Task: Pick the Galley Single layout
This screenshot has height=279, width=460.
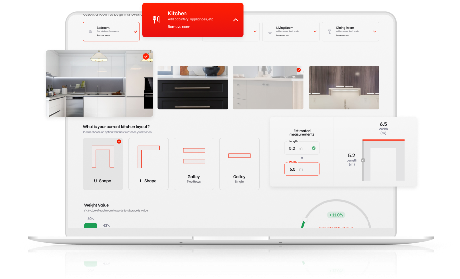Action: tap(239, 164)
